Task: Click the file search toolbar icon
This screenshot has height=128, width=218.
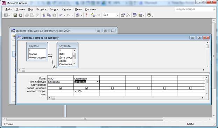Action: click(20, 15)
